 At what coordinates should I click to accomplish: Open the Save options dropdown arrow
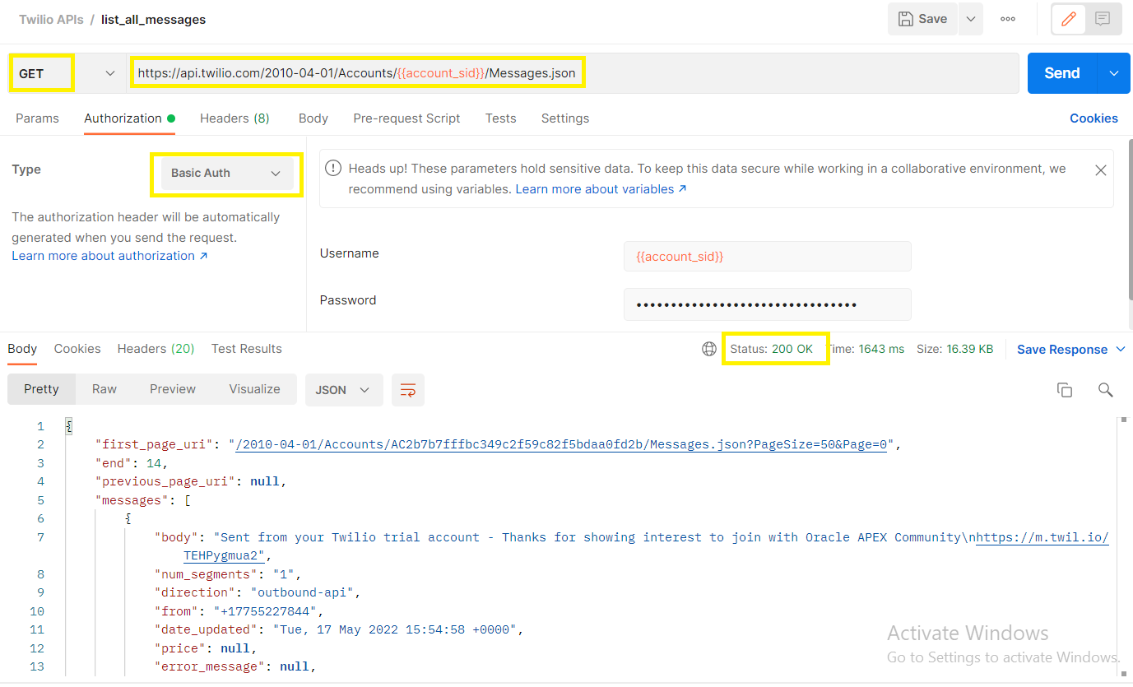click(x=971, y=19)
